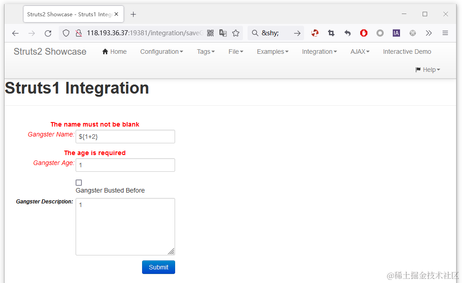
Task: Open the browser hamburger menu
Action: [445, 33]
